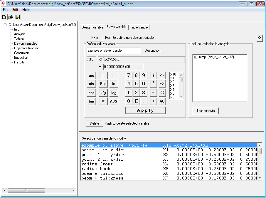266x198 pixels.
Task: Collapse the root project tree node
Action: pyautogui.click(x=5, y=25)
